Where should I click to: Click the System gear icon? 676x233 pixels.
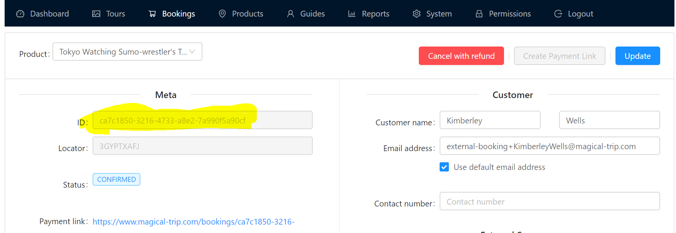point(416,14)
